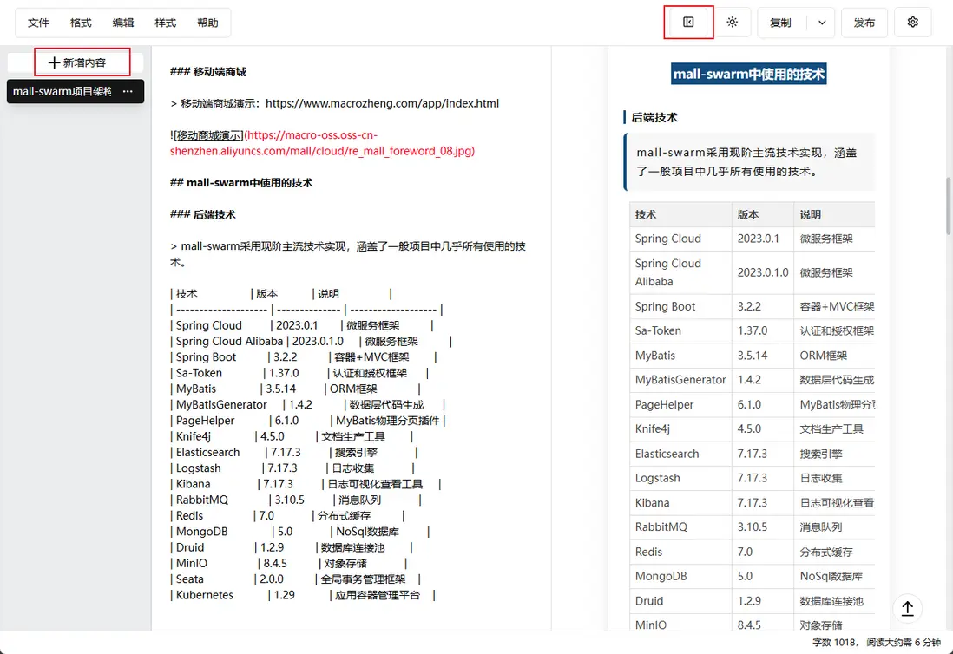Open the 文件 menu
This screenshot has height=654, width=953.
click(38, 23)
